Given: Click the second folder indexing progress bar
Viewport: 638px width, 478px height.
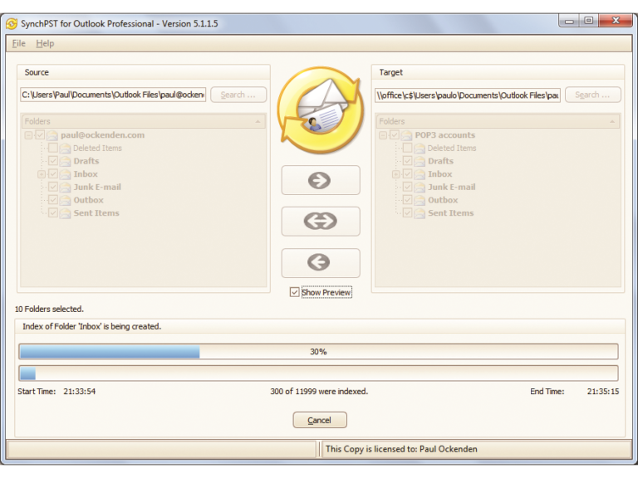Looking at the screenshot, I should point(319,373).
